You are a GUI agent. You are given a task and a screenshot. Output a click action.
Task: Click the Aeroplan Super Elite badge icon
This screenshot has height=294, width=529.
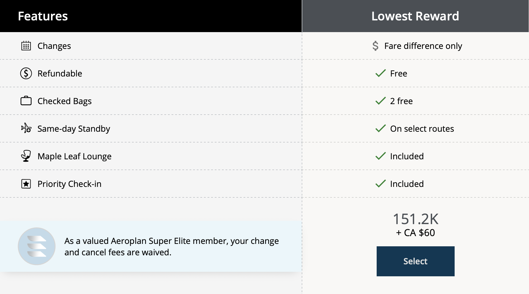click(37, 246)
